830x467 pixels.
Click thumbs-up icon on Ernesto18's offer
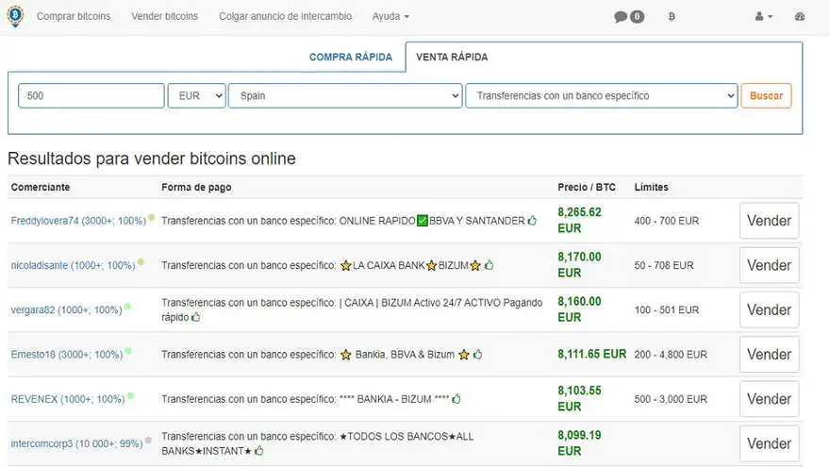477,354
